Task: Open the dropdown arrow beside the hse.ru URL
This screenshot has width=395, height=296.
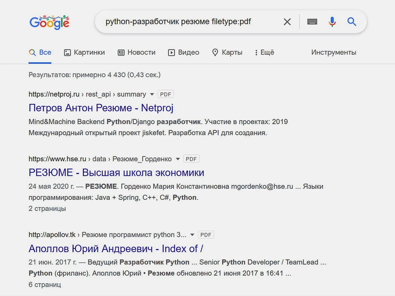Action: tap(178, 159)
